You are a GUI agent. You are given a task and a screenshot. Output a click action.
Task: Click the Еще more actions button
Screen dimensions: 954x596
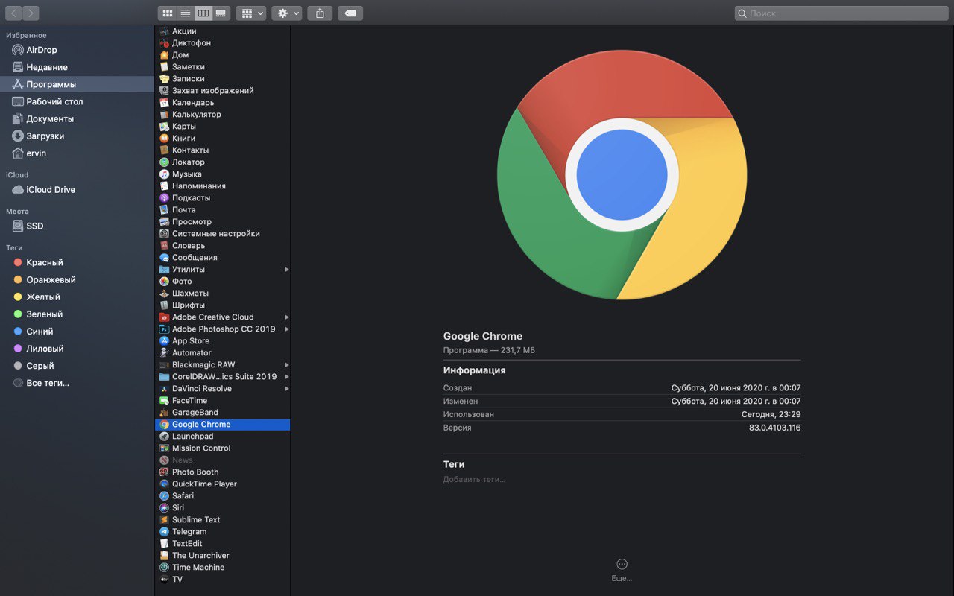point(622,570)
